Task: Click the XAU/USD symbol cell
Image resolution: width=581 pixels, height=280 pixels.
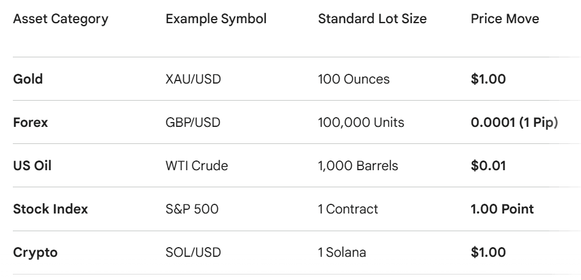Action: point(191,79)
